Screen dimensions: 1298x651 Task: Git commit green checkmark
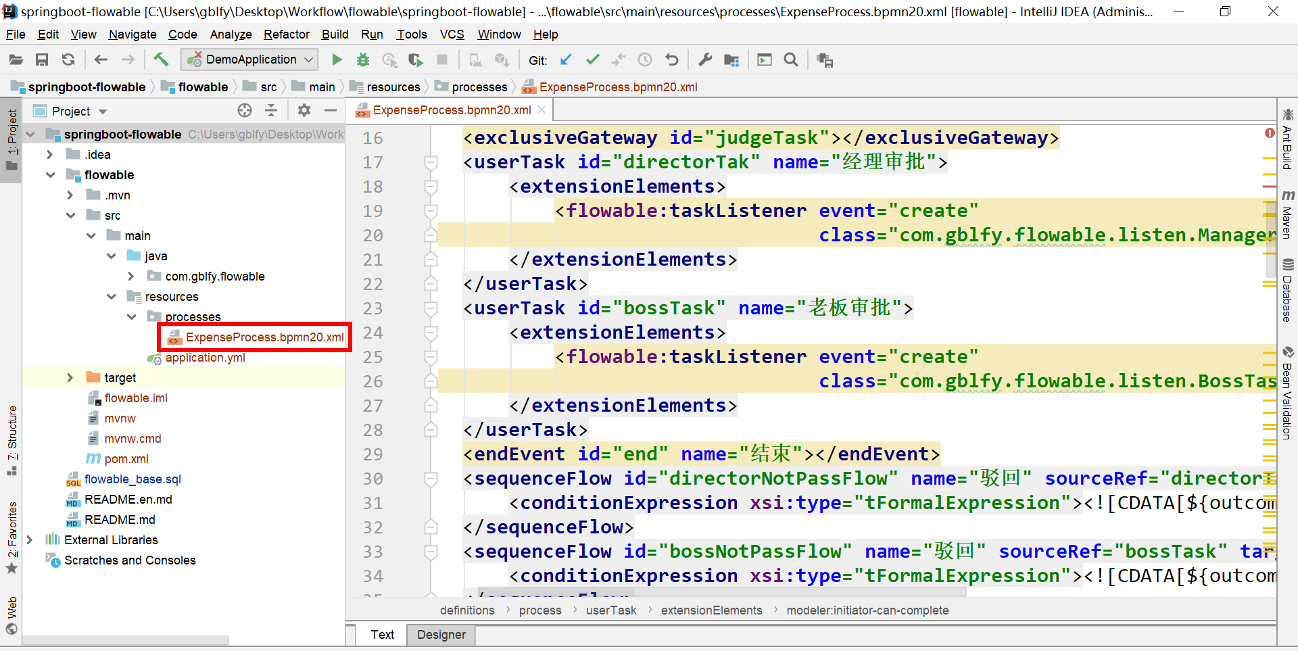coord(592,60)
